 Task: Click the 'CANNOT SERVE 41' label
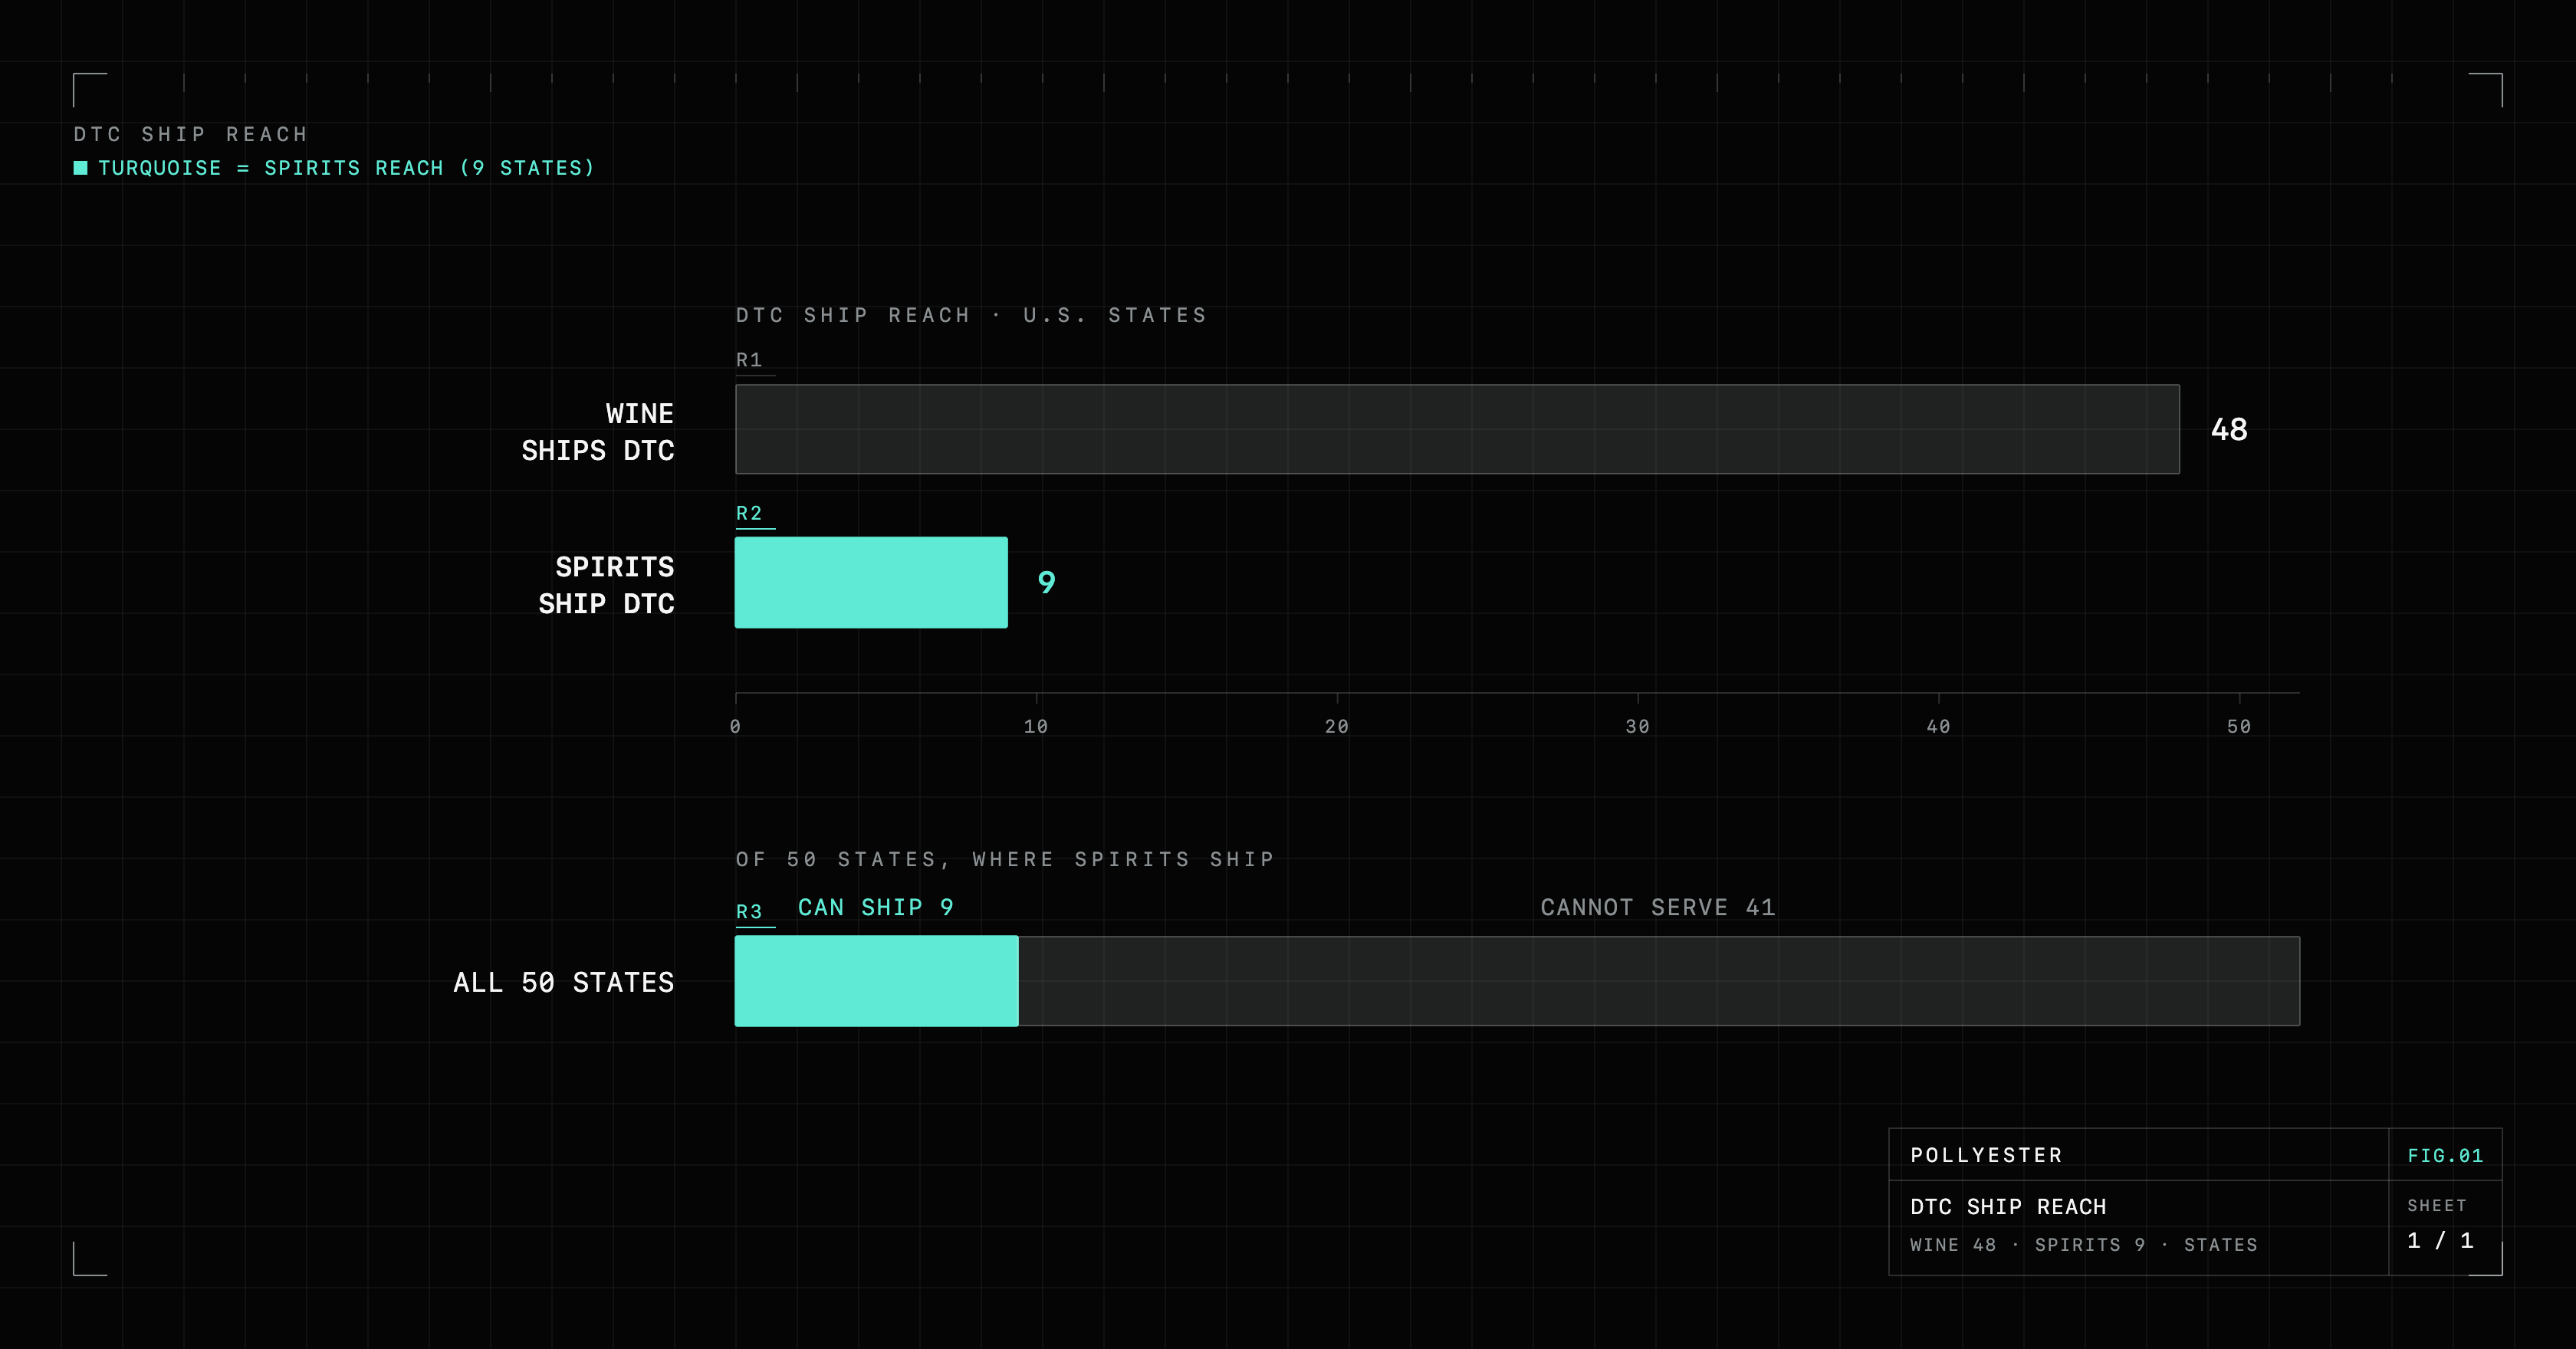click(x=1658, y=907)
